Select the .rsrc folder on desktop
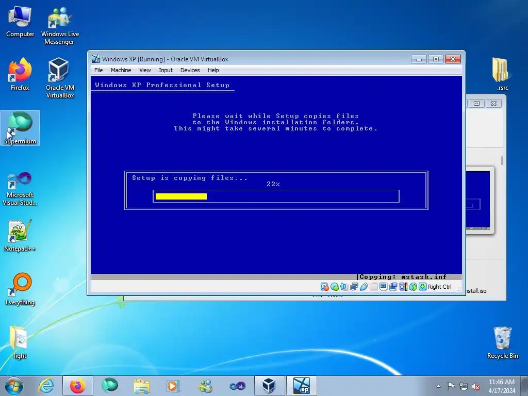Screen dimensions: 528x396 point(502,74)
